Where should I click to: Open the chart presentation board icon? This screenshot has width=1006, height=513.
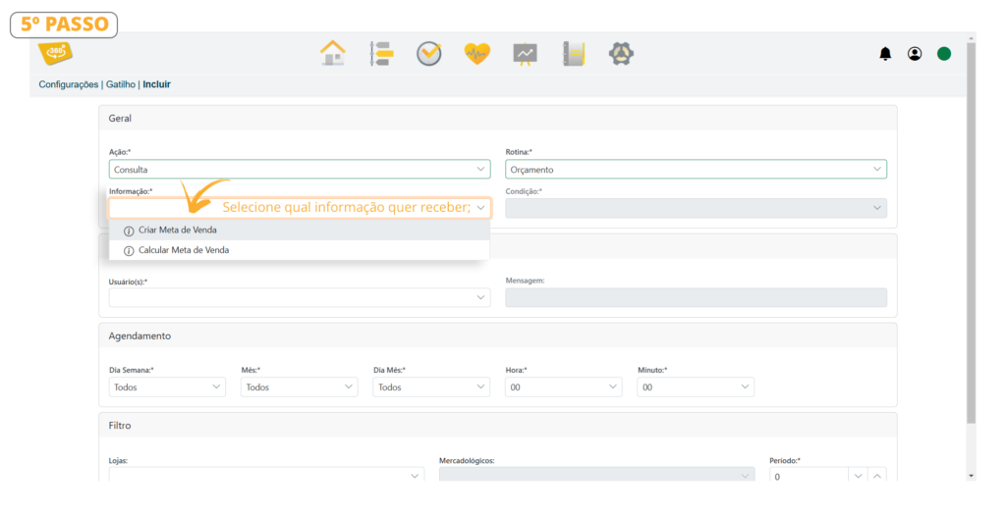[525, 54]
